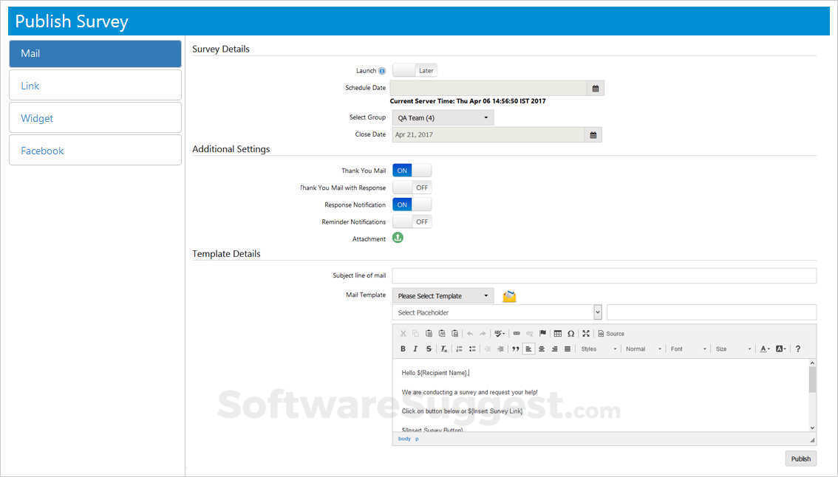Switch to the Widget tab
Viewport: 838px width, 477px height.
coord(95,118)
